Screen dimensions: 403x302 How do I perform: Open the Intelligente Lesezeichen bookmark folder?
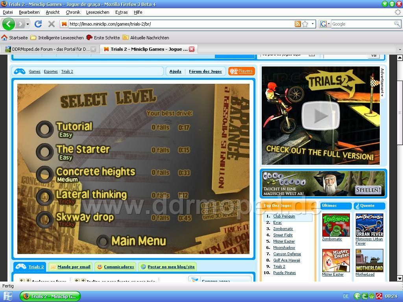point(57,38)
